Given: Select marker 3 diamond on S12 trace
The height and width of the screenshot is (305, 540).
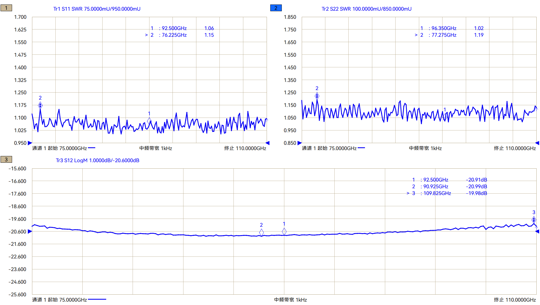Looking at the screenshot, I should point(534,220).
